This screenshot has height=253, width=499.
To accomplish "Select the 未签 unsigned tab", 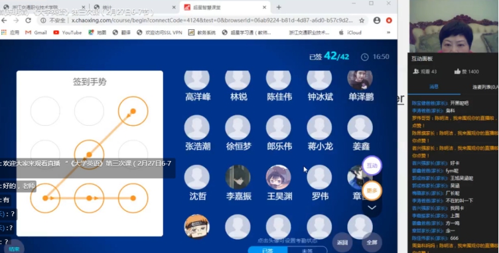I will click(x=307, y=250).
